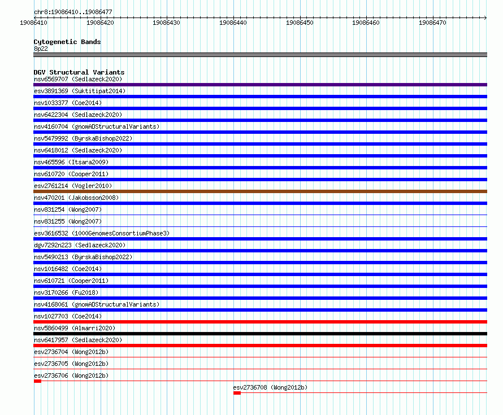This screenshot has height=415, width=503.
Task: Click the thin red line under esv2736704
Action: [x=260, y=357]
